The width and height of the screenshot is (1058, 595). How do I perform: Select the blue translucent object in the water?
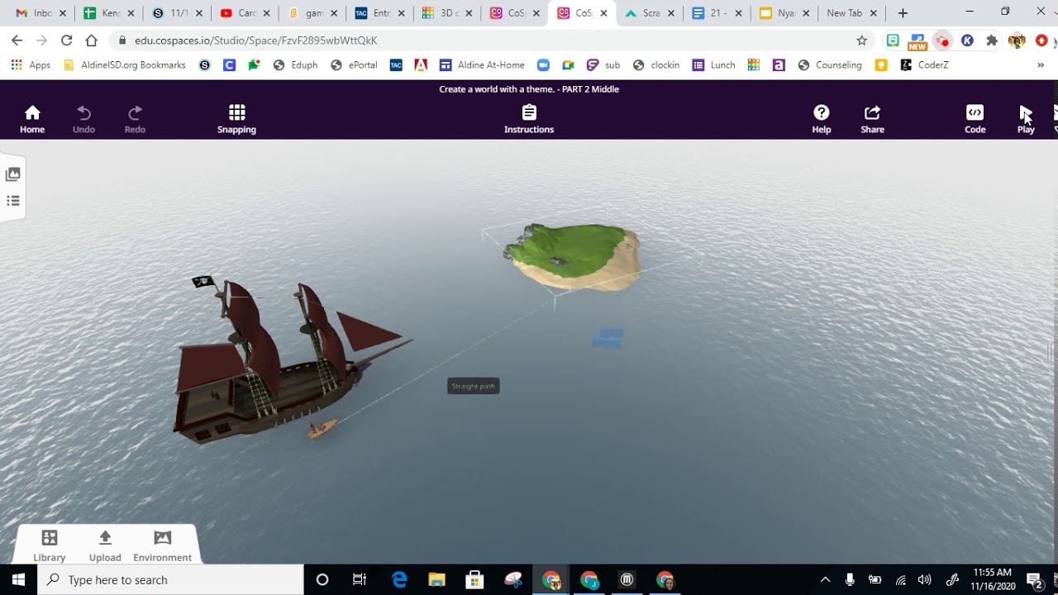tap(608, 338)
